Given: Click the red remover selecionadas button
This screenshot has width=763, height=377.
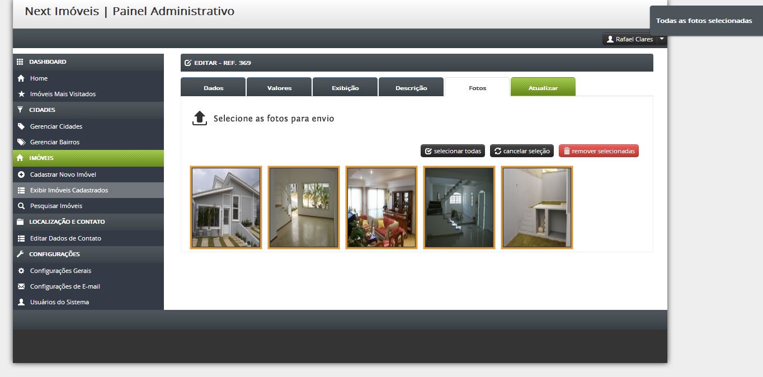Looking at the screenshot, I should [599, 151].
